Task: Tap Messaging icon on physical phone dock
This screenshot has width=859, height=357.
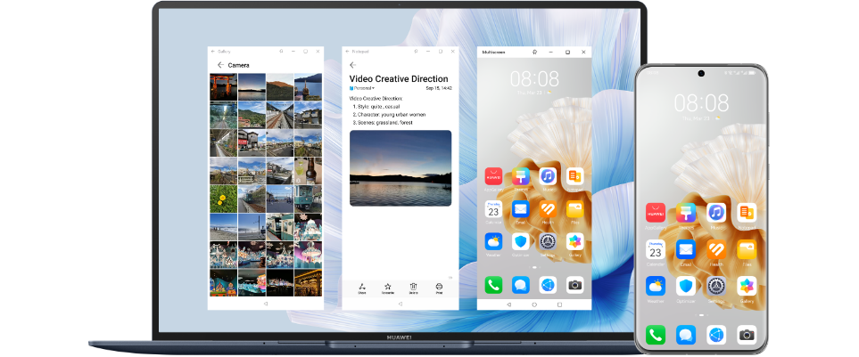Action: click(x=686, y=335)
